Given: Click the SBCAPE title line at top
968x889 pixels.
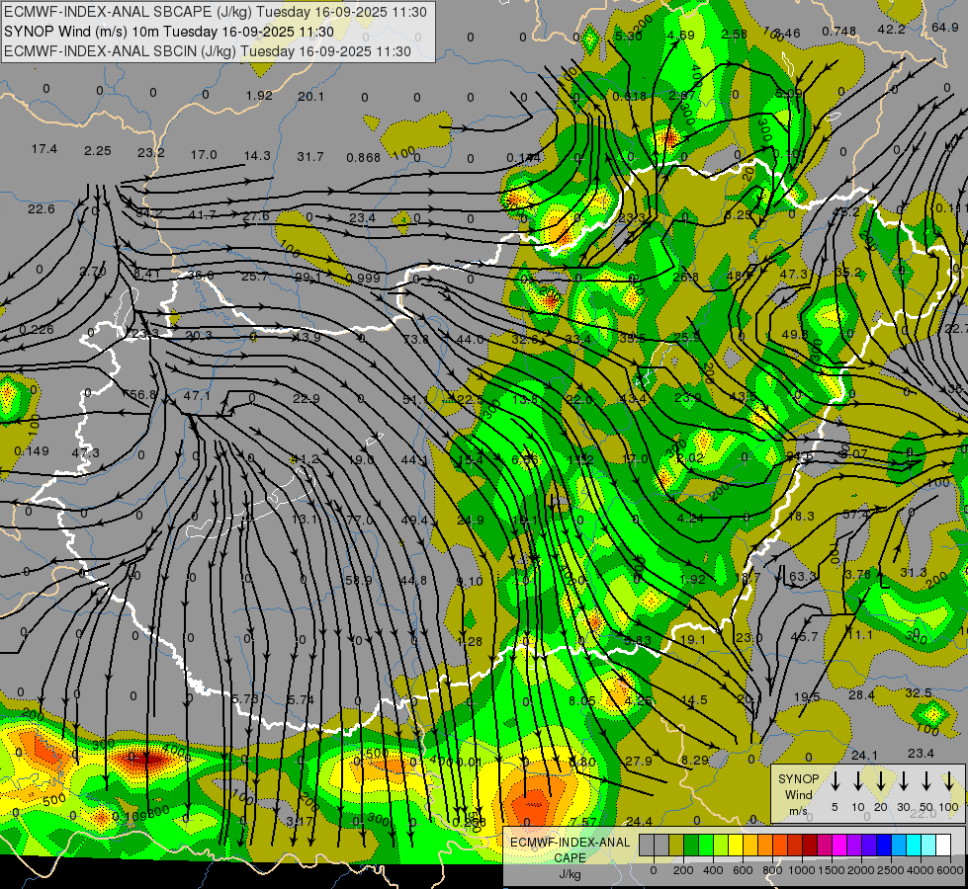Looking at the screenshot, I should (x=216, y=12).
